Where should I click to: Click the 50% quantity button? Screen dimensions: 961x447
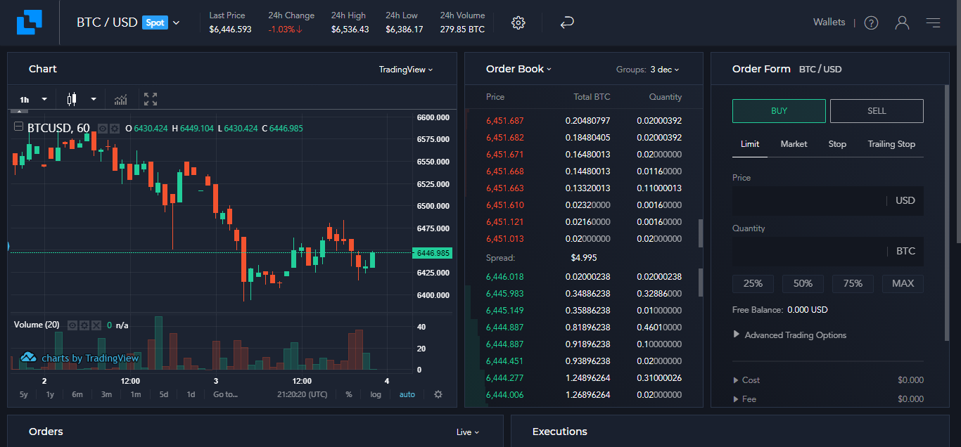click(x=803, y=283)
